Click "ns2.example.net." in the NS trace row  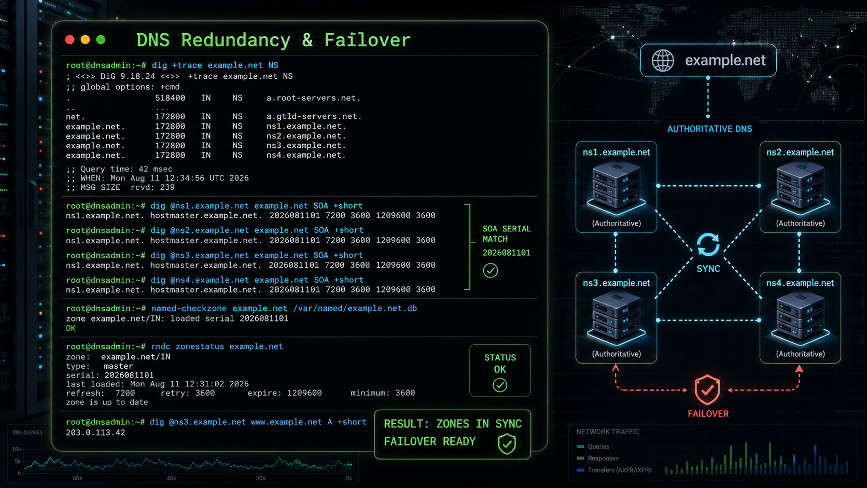point(306,136)
